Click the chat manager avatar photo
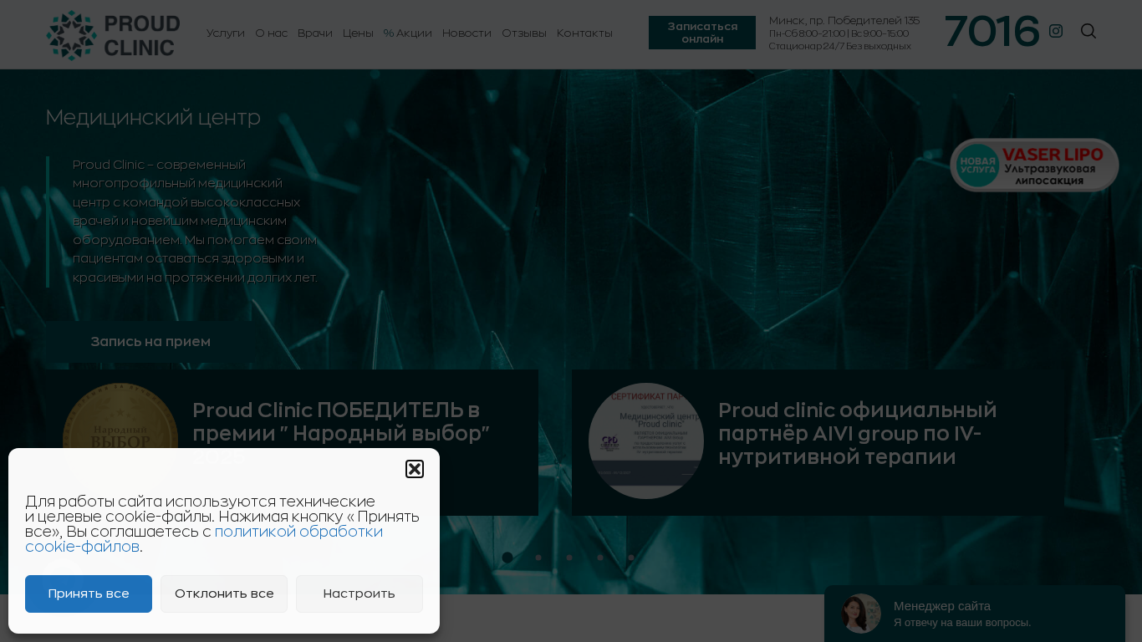The height and width of the screenshot is (642, 1142). 861,614
